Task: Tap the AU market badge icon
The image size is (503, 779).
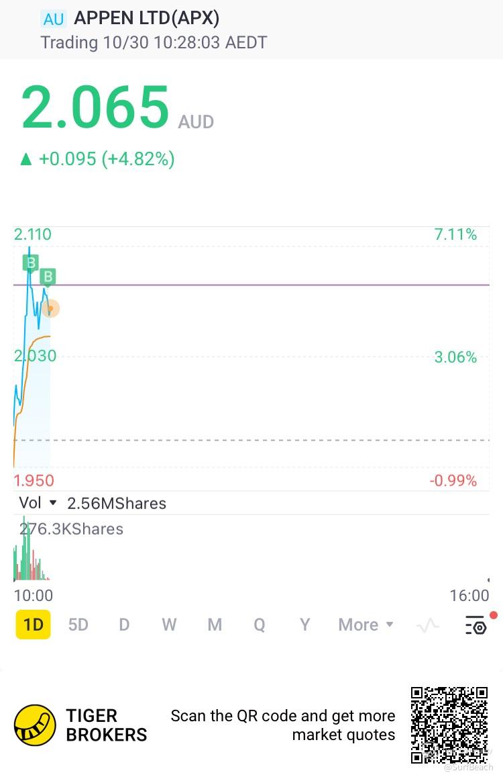Action: pyautogui.click(x=53, y=18)
